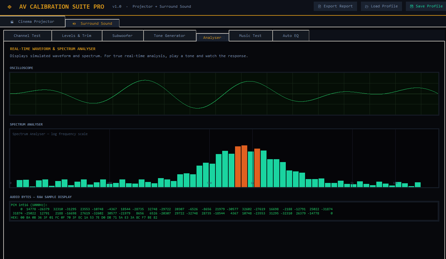Click the oscilloscope waveform display

point(224,94)
